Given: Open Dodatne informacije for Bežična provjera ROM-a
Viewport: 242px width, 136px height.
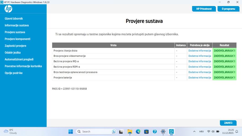Looking at the screenshot, I should pyautogui.click(x=200, y=67).
